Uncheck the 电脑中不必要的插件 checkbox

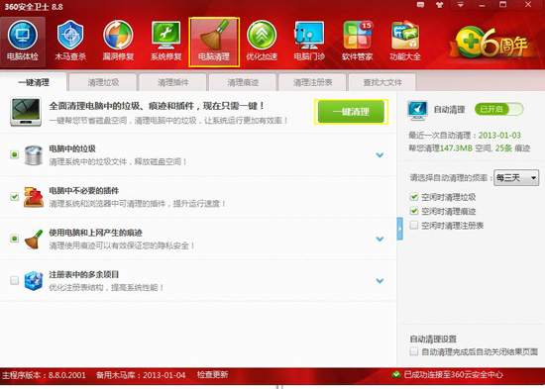click(x=14, y=197)
